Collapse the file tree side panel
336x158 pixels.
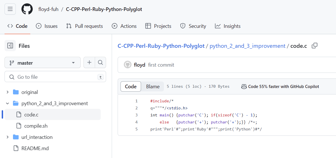point(10,46)
